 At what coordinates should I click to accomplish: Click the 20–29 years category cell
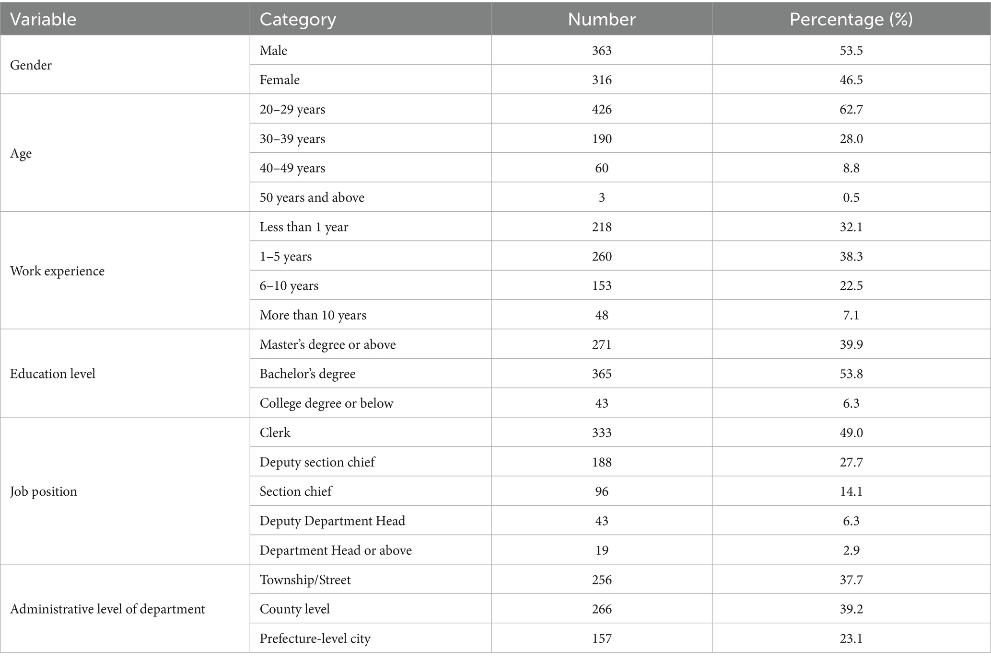pos(292,109)
